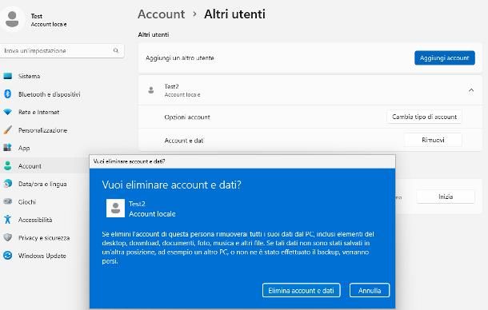Image resolution: width=488 pixels, height=310 pixels.
Task: Click the Test2 Account locale row text
Action: [182, 90]
